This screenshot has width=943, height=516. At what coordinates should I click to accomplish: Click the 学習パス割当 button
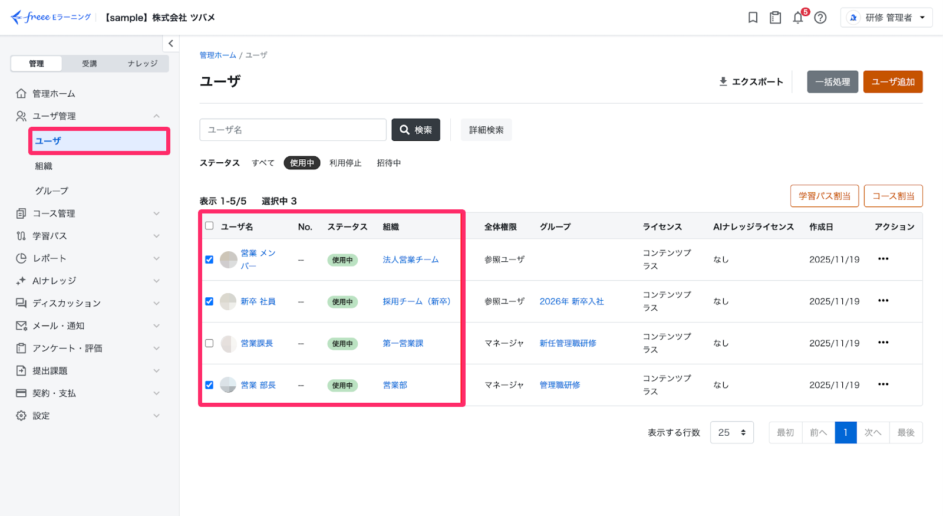click(825, 196)
